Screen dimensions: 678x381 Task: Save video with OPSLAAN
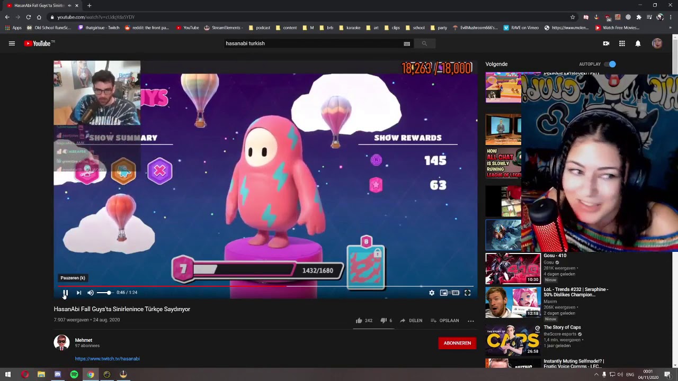[445, 320]
